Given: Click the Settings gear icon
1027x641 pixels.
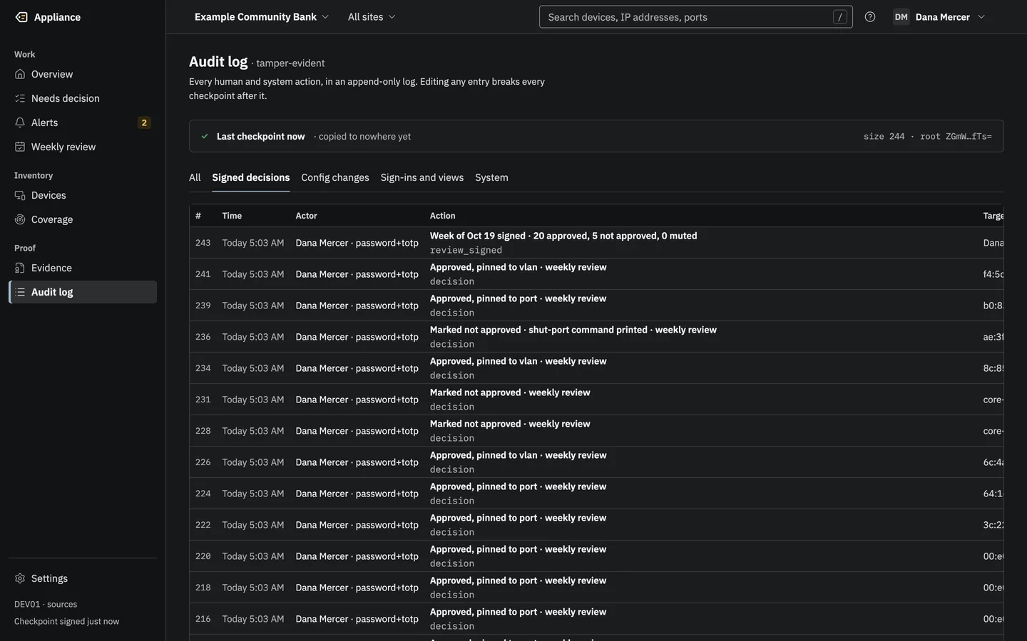Looking at the screenshot, I should pyautogui.click(x=20, y=578).
